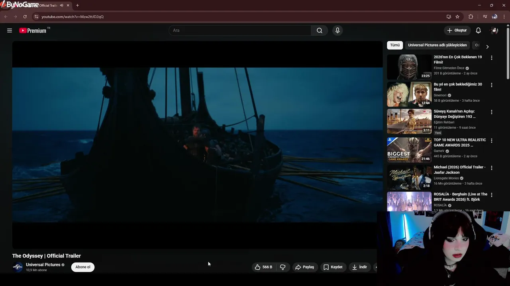Open notifications bell
This screenshot has width=510, height=286.
[479, 31]
